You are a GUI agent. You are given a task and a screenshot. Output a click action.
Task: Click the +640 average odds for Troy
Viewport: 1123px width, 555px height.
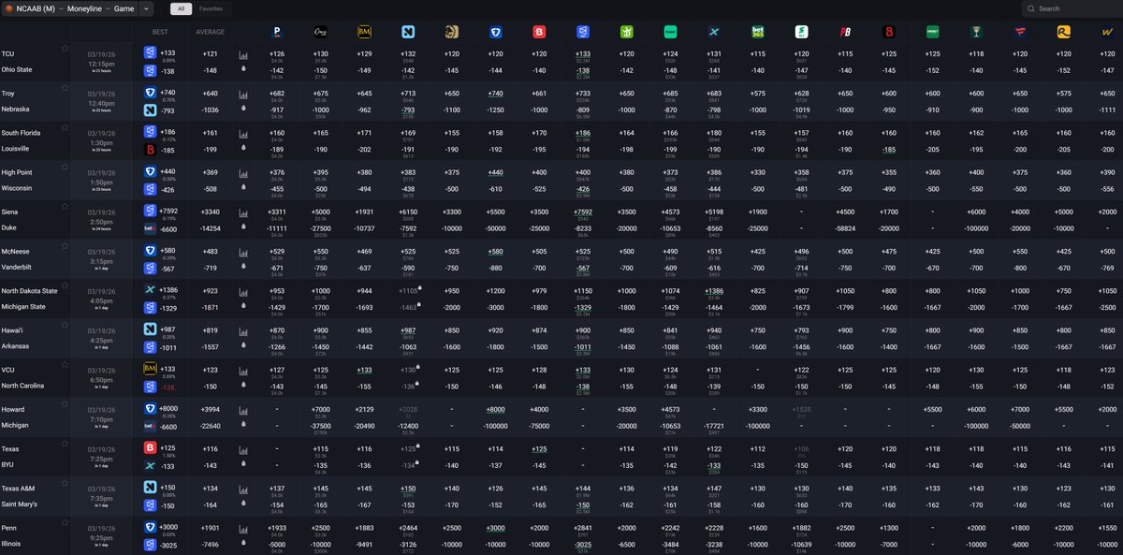[211, 93]
